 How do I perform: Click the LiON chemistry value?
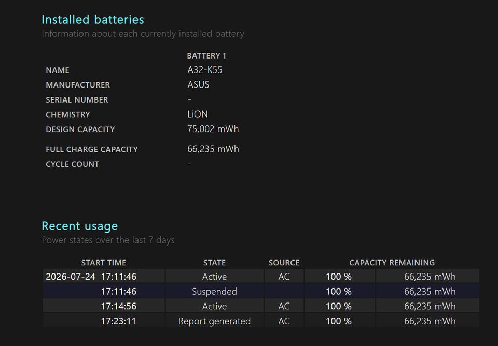[198, 114]
